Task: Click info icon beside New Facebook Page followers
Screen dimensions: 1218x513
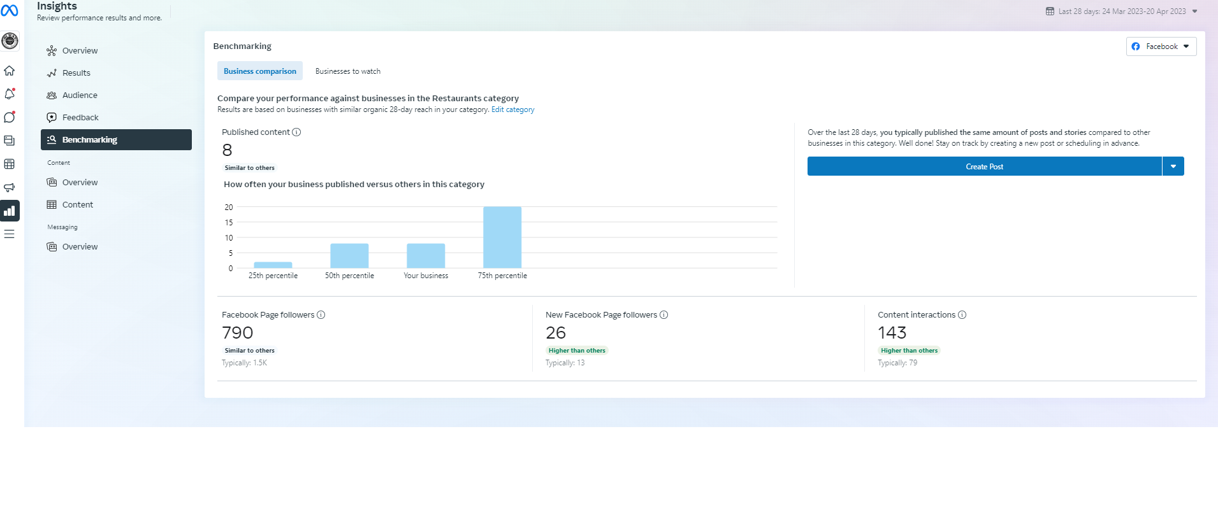Action: click(x=664, y=315)
